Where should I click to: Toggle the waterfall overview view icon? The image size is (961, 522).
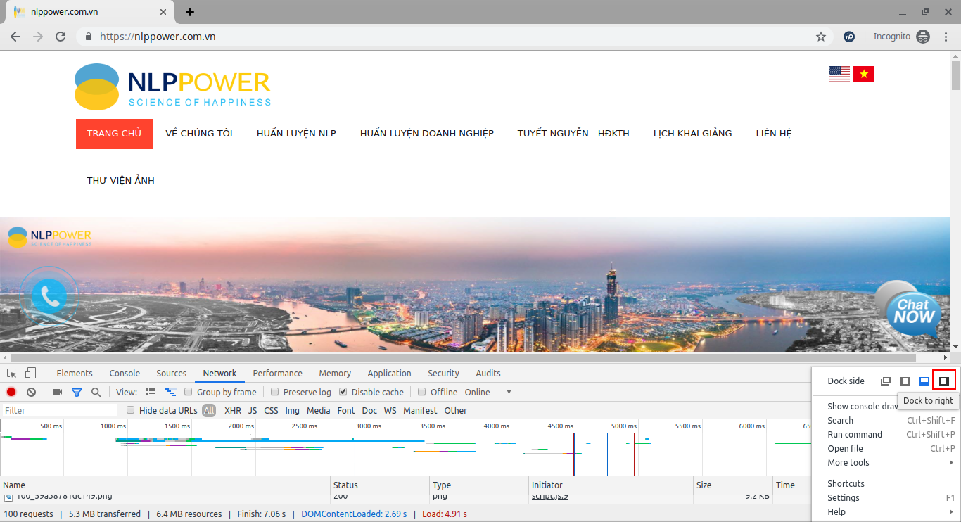click(170, 392)
